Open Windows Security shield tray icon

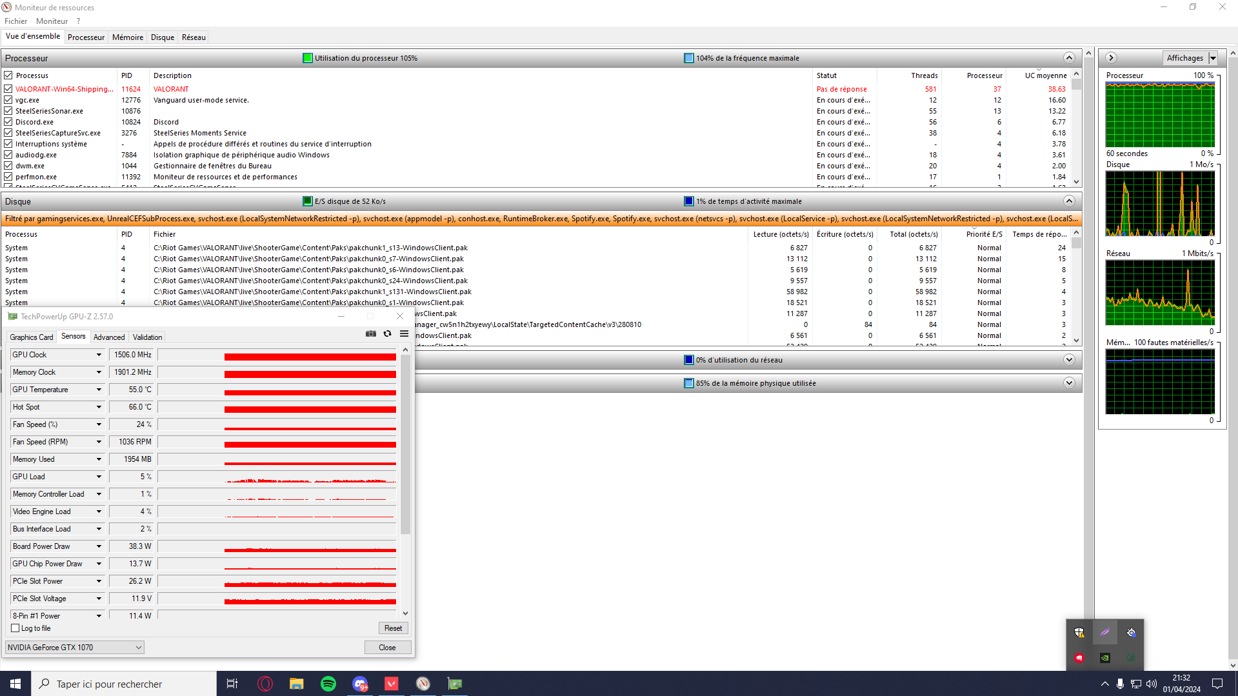click(x=1079, y=633)
